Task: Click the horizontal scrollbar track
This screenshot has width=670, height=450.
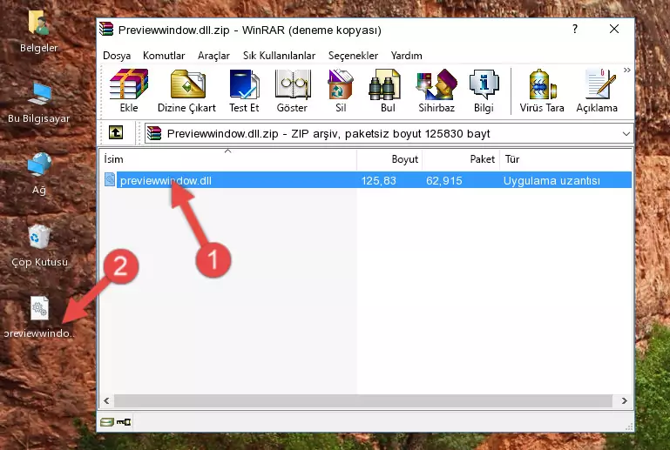Action: (x=363, y=400)
